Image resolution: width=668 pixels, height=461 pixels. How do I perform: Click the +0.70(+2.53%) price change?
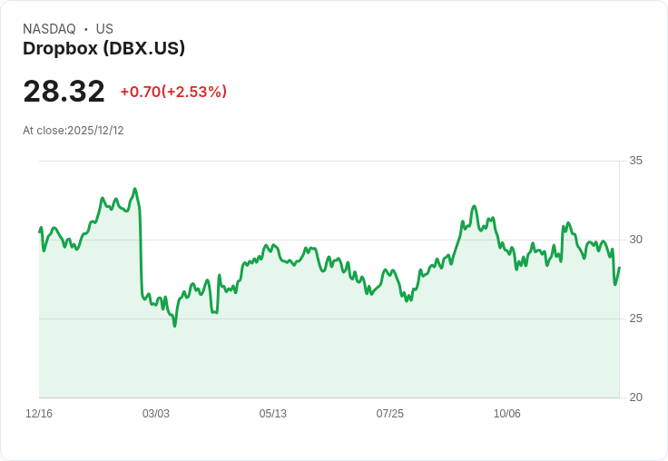pos(173,92)
